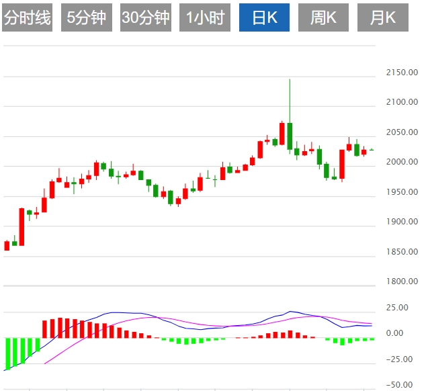Select the 日K daily candlestick tab
426x391 pixels.
coord(264,17)
